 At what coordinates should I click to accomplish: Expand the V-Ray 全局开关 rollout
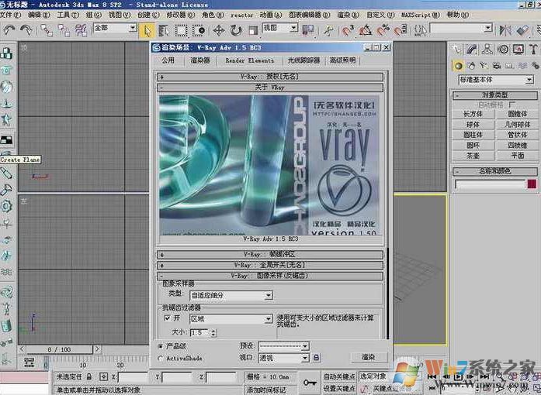(x=270, y=265)
